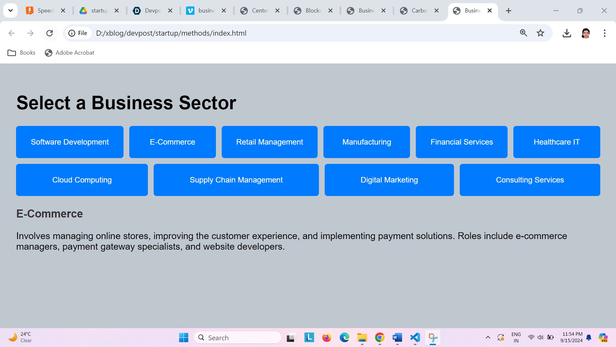Screen dimensions: 616x347
Task: Click the address bar URL field
Action: click(289, 33)
